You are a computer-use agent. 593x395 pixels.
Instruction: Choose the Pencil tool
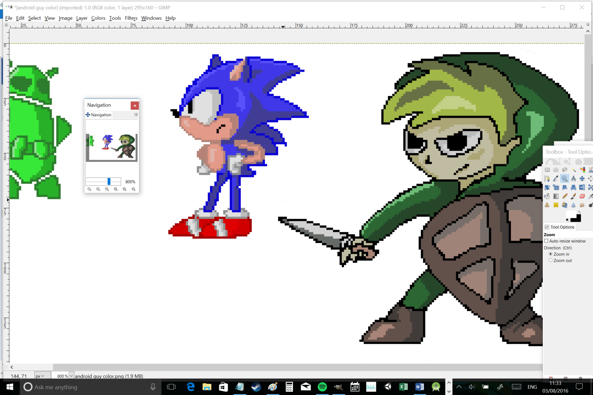[x=564, y=196]
